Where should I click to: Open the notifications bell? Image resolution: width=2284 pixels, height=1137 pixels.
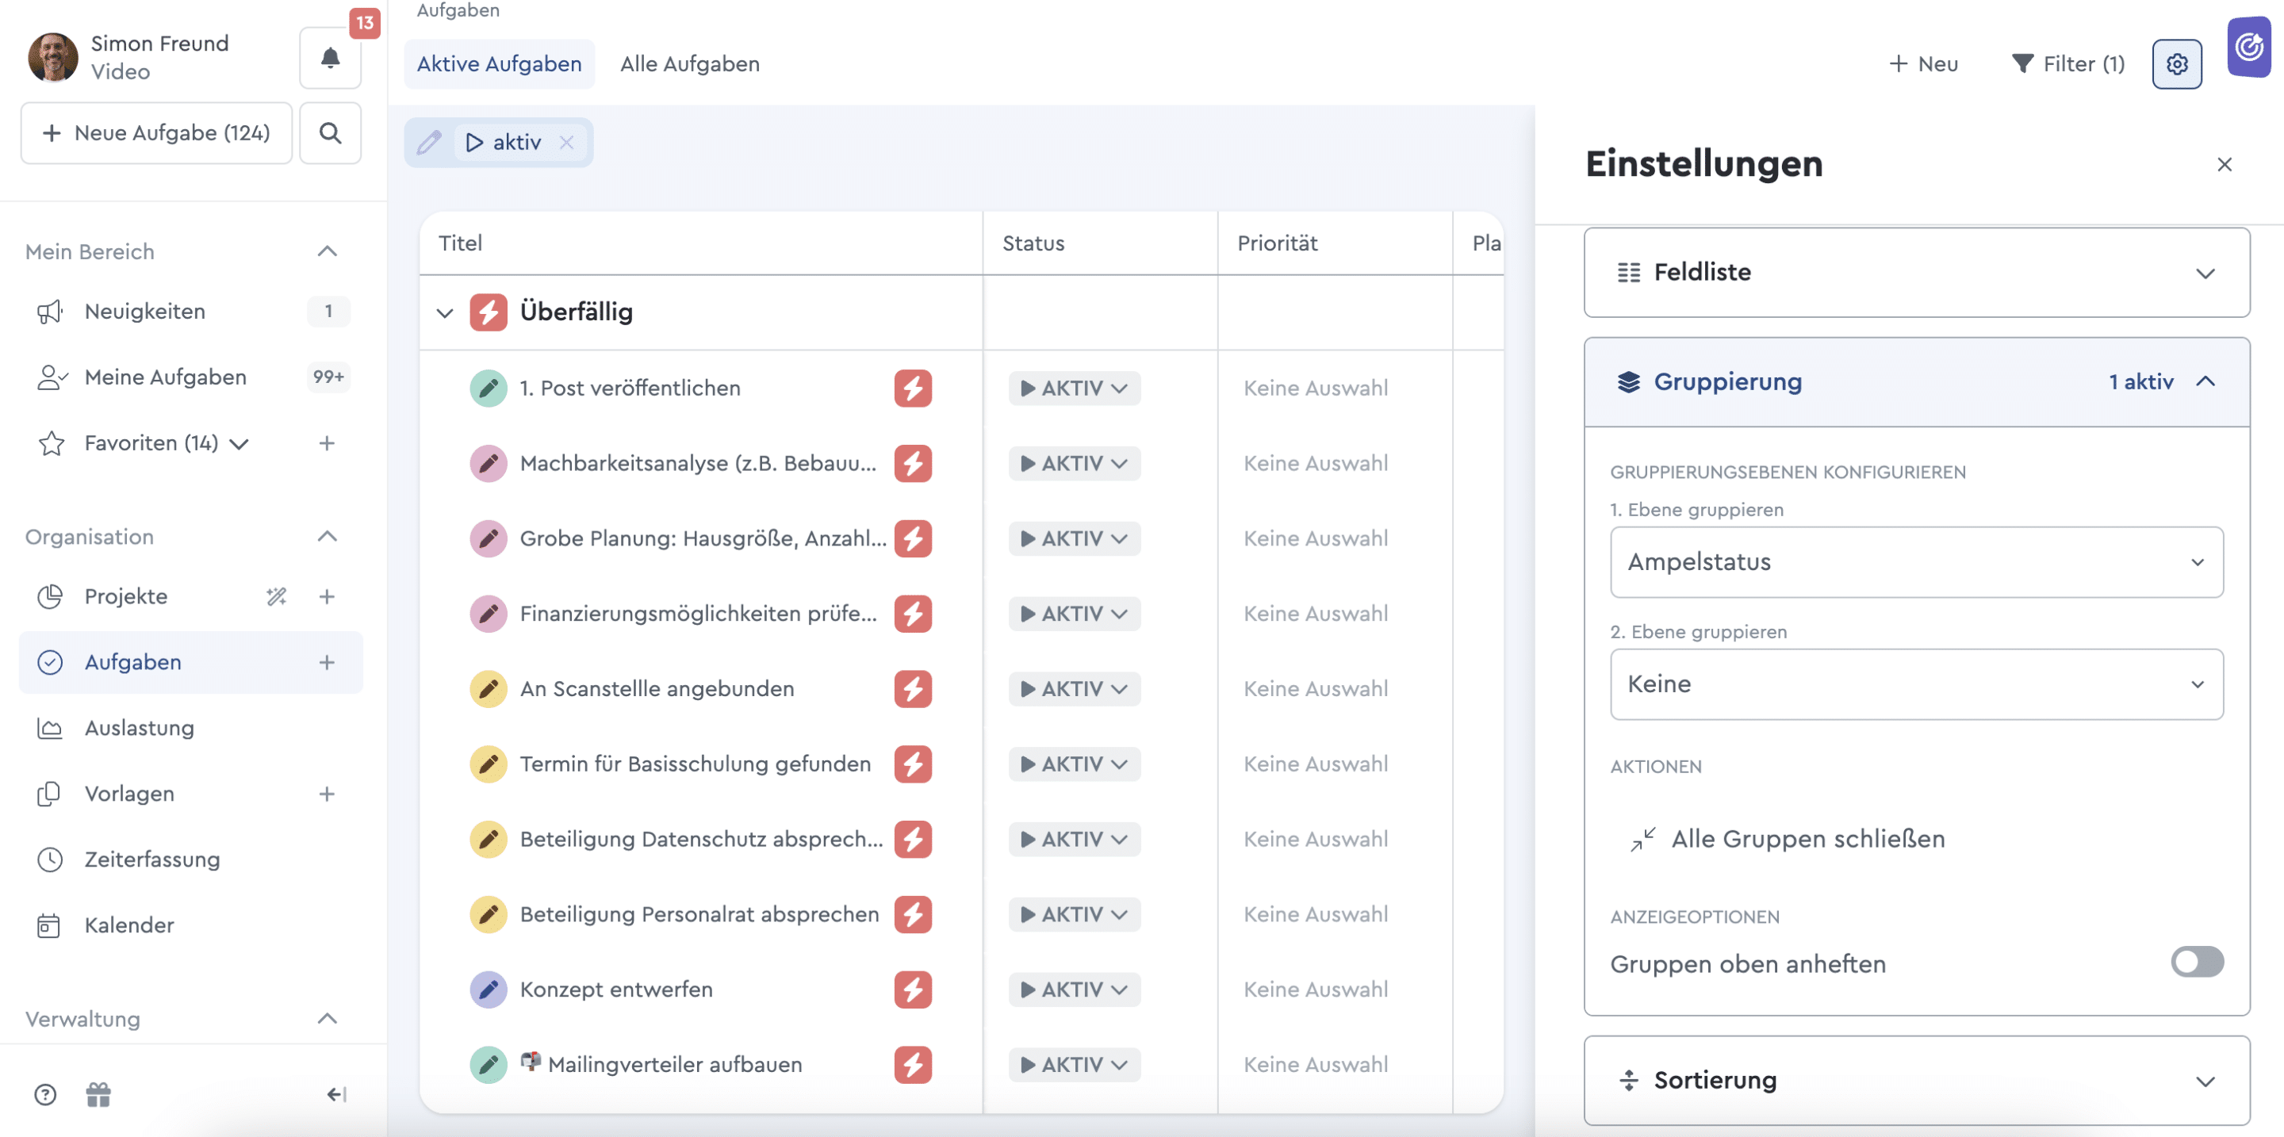pos(330,59)
